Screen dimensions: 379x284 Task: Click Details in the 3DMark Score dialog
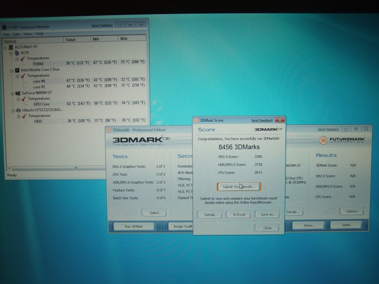[x=211, y=215]
